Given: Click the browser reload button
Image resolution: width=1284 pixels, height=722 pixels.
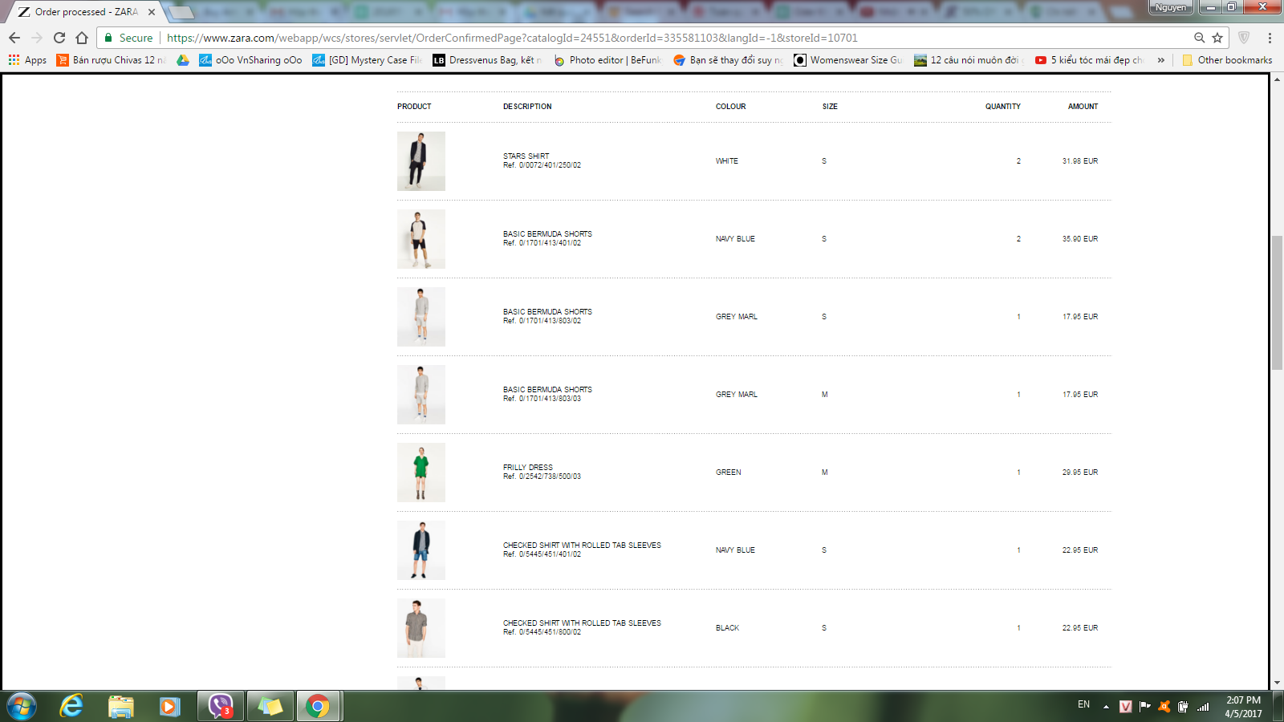Looking at the screenshot, I should (59, 38).
